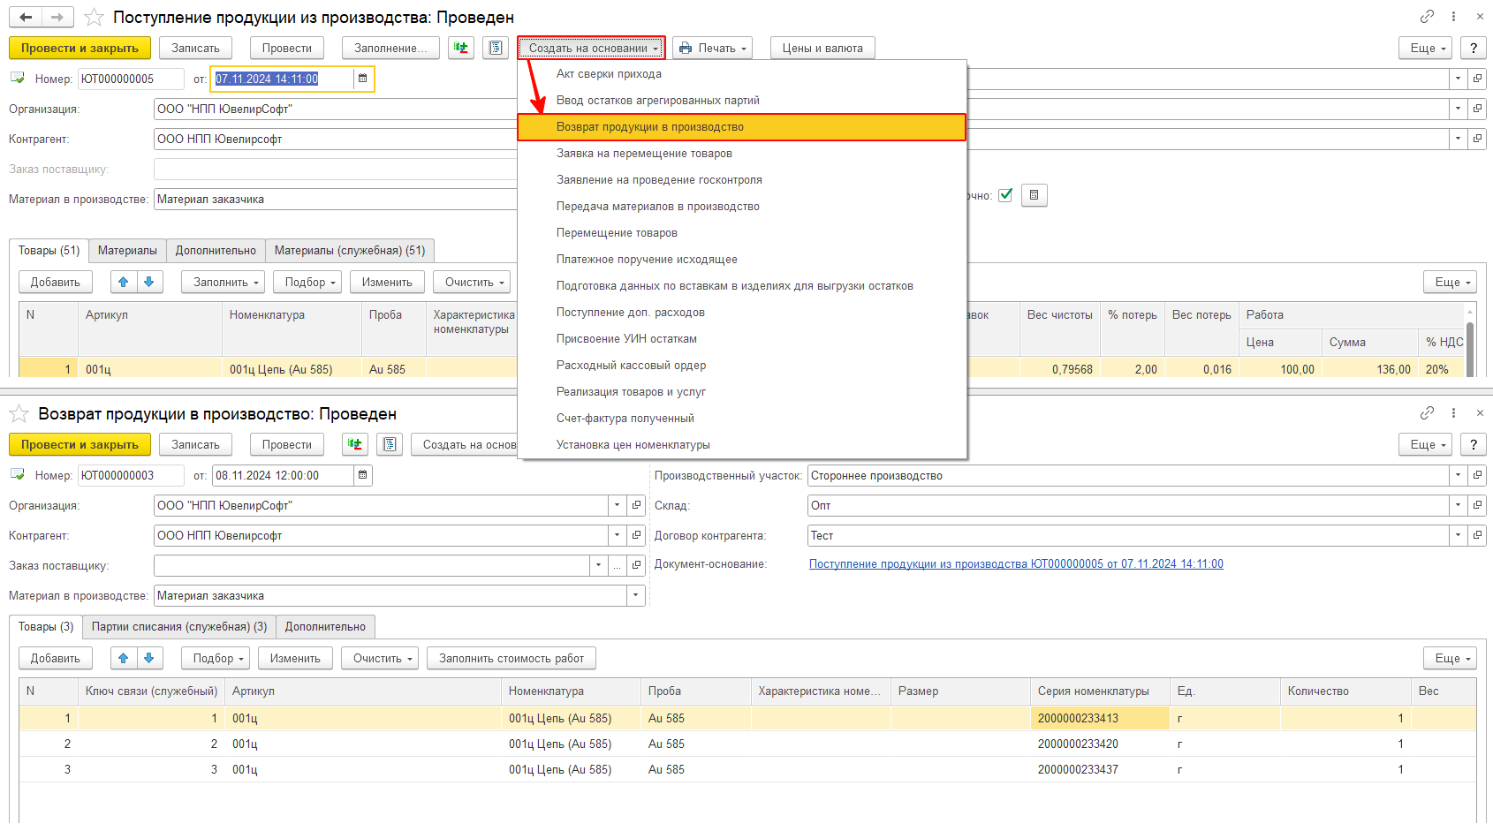
Task: Open calendar picker for date 07.11.2024
Action: [362, 79]
